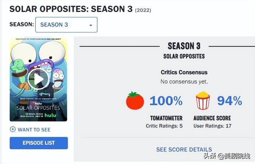Click the dropdown arrow in season selector
This screenshot has height=164, width=255.
point(91,25)
